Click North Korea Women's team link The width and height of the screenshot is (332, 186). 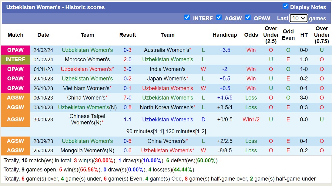click(x=166, y=107)
